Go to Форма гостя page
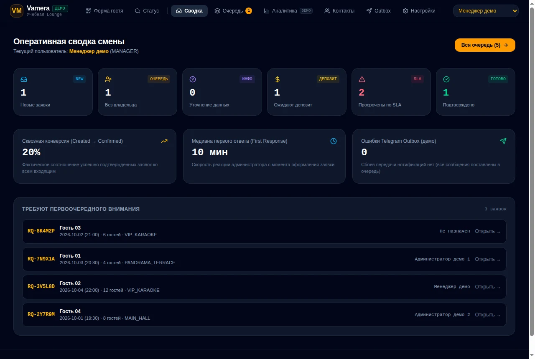 [x=104, y=11]
